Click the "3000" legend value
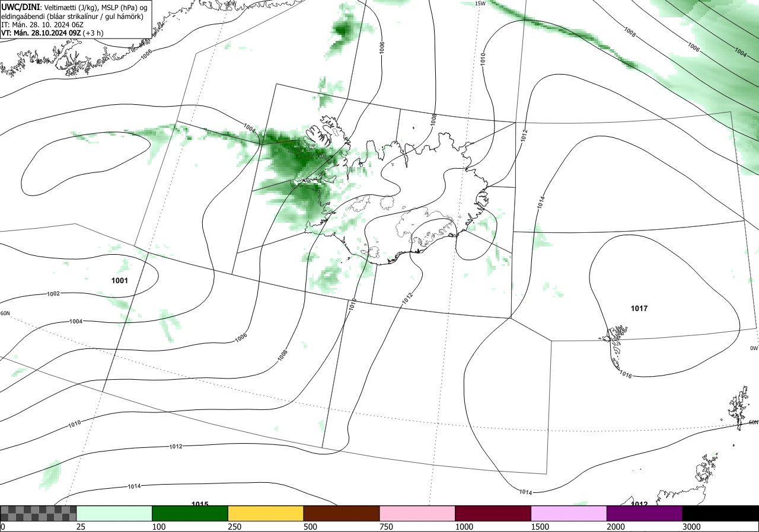Viewport: 759px width, 532px height. (x=691, y=527)
